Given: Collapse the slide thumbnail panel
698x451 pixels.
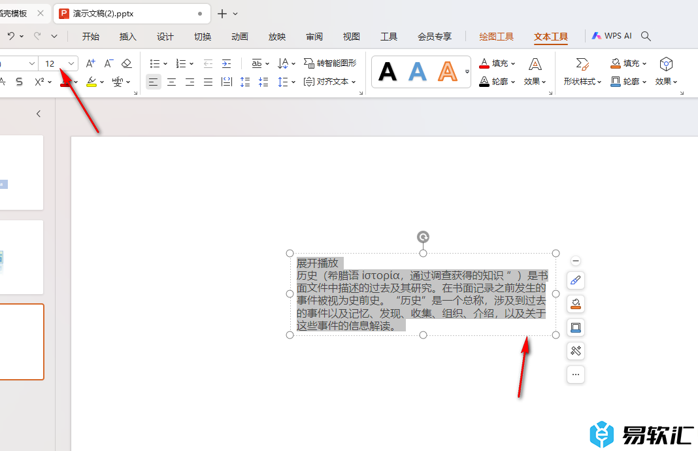Looking at the screenshot, I should click(39, 114).
